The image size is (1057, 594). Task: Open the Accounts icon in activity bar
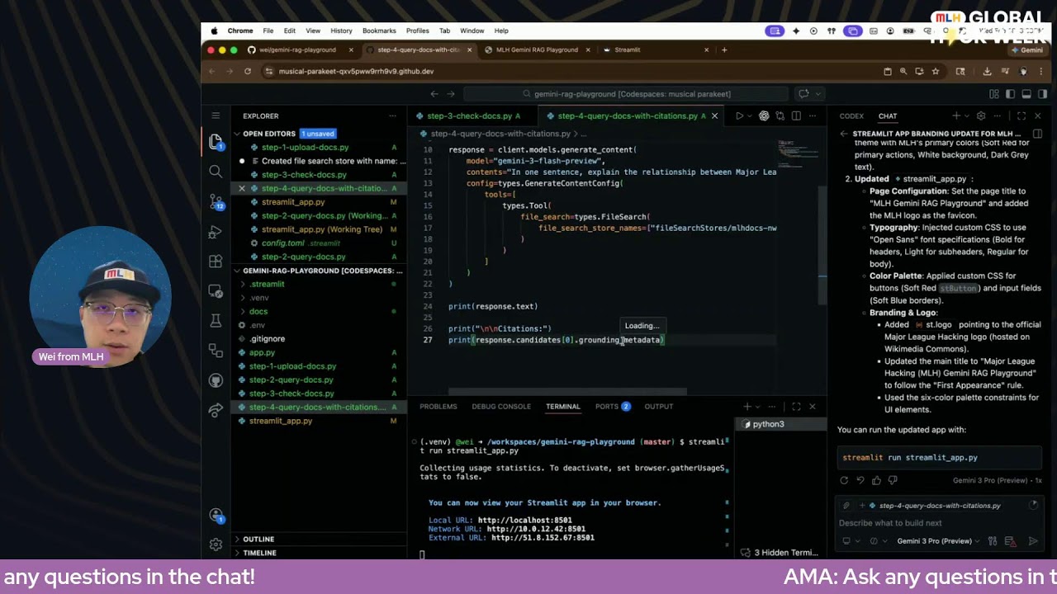coord(216,516)
